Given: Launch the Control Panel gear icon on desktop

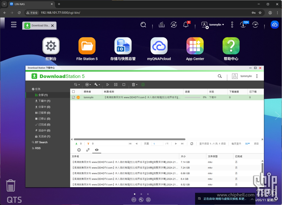Looking at the screenshot, I should pyautogui.click(x=51, y=46).
